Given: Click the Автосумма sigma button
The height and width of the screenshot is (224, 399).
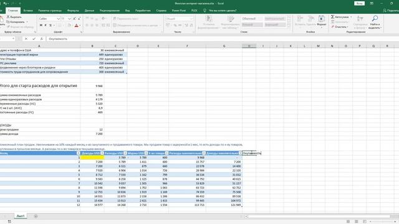Looking at the screenshot, I should (x=340, y=17).
